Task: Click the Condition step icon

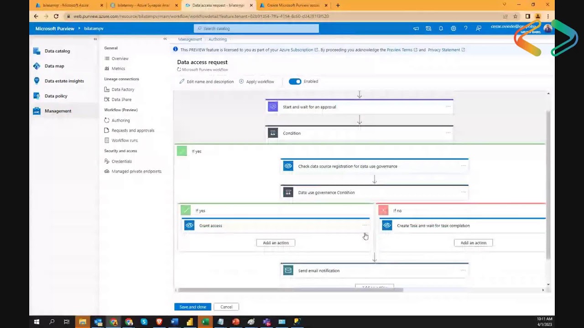Action: (x=273, y=133)
